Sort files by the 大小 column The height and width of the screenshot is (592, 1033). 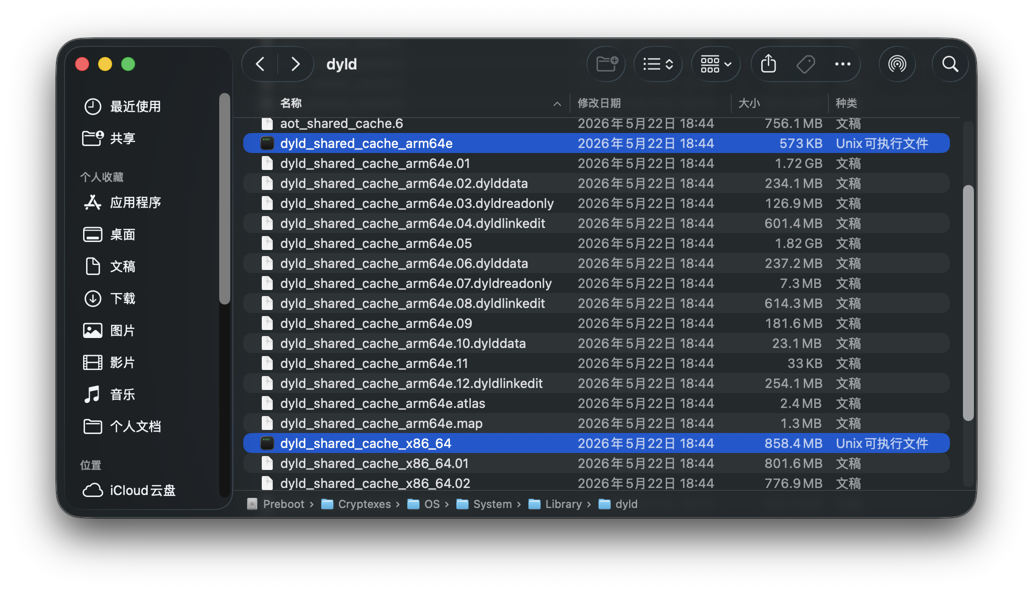749,103
